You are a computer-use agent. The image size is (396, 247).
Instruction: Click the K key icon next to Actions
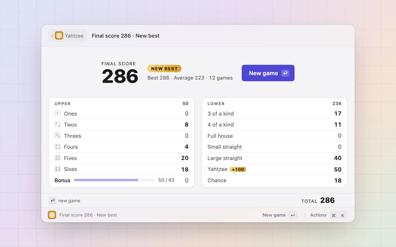[343, 215]
